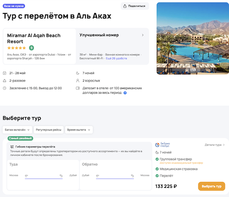Open the Детали тура link

(214, 145)
